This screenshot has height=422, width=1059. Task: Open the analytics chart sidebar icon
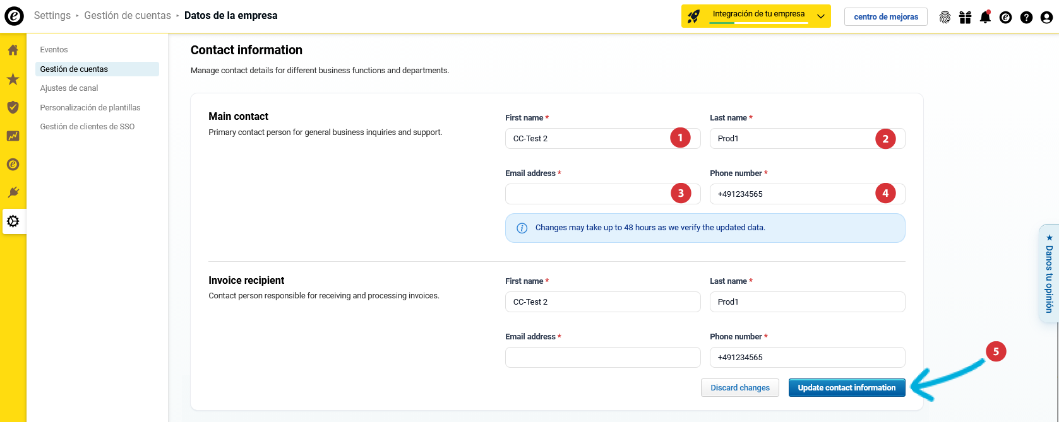click(13, 136)
